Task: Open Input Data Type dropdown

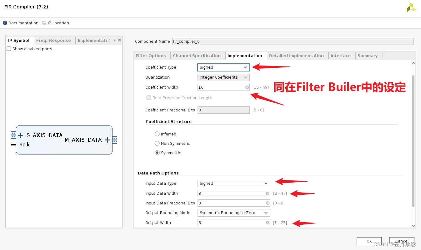Action: point(234,184)
